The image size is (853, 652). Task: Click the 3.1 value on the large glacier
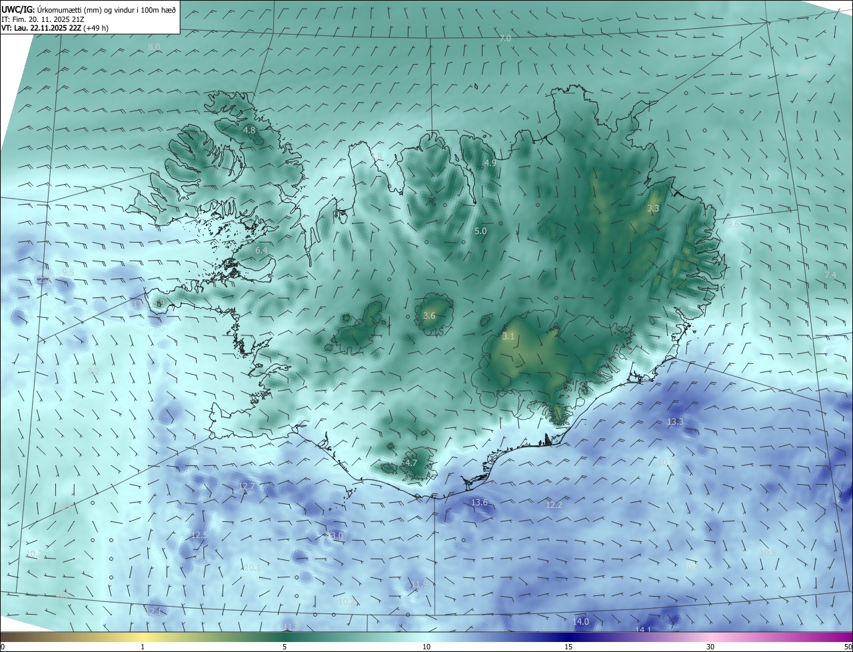[508, 337]
